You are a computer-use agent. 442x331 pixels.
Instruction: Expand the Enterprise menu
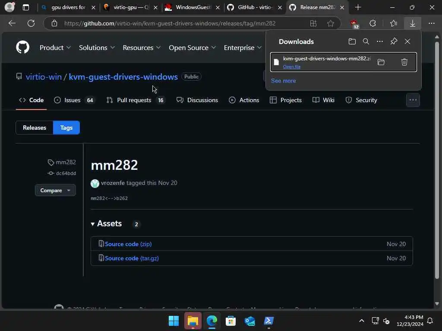[x=243, y=47]
